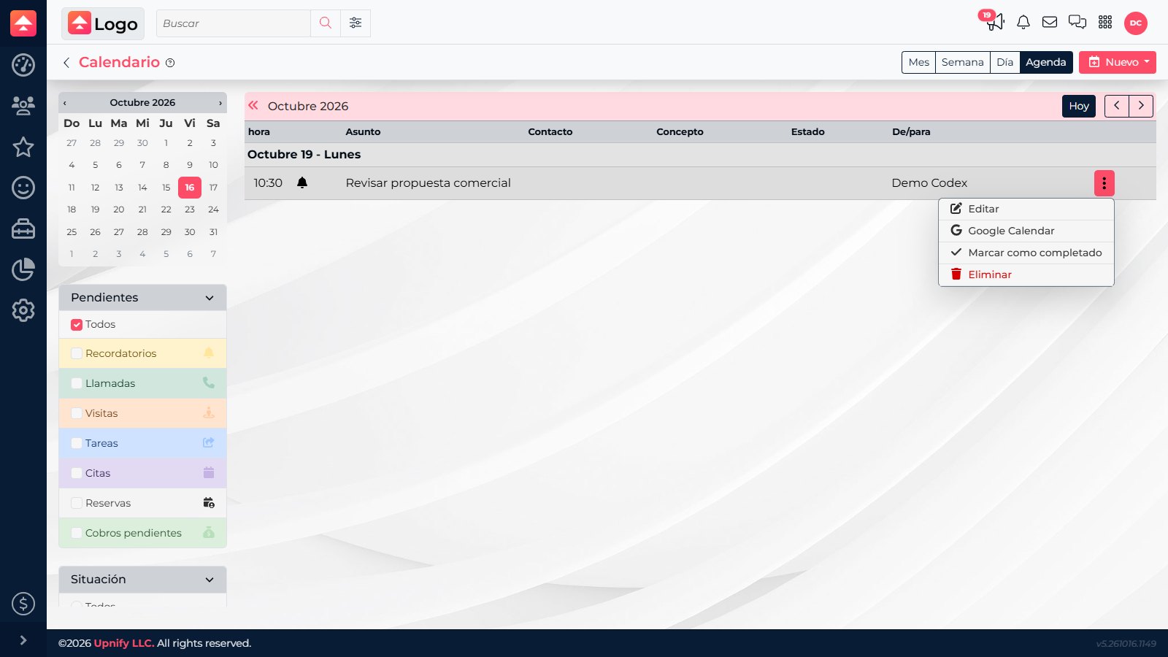Click the Hoy button
The image size is (1168, 657).
[x=1079, y=106]
